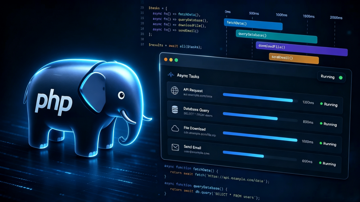Click the 'async fn() => sendEmail()' code line
This screenshot has width=360, height=202.
[x=176, y=30]
